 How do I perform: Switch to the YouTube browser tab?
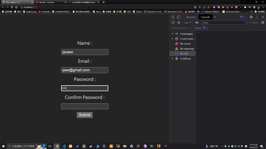coord(51,2)
